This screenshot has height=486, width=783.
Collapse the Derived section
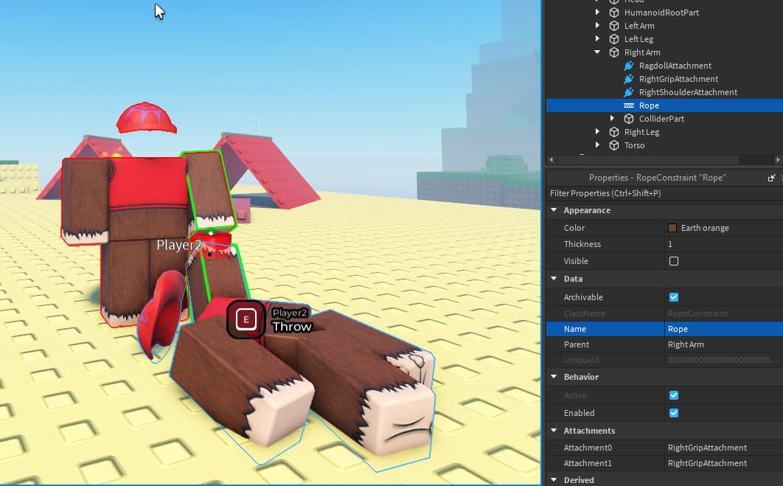click(554, 480)
